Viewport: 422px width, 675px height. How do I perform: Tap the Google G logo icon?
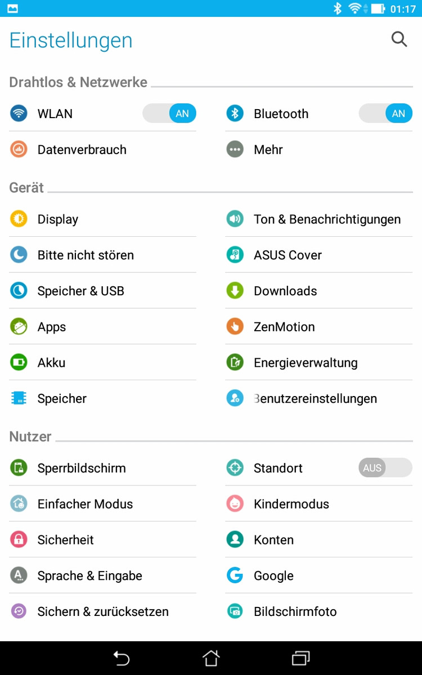point(235,575)
